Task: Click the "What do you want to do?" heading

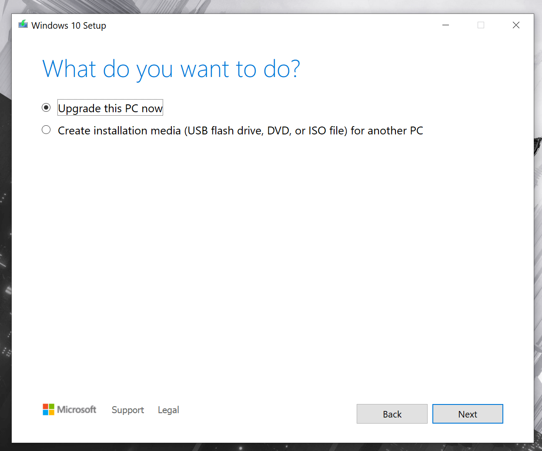Action: tap(171, 70)
